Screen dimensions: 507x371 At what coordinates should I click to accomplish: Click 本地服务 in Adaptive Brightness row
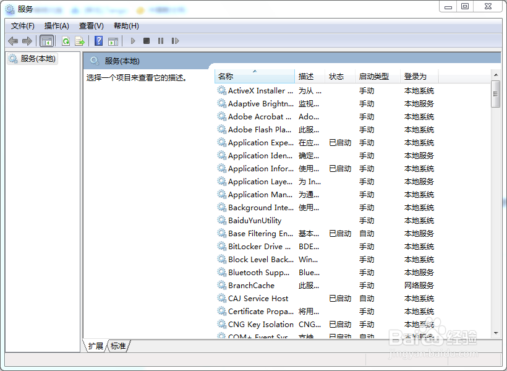click(x=419, y=103)
